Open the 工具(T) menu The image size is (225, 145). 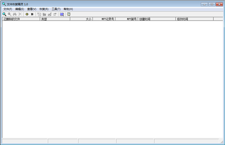tap(56, 9)
